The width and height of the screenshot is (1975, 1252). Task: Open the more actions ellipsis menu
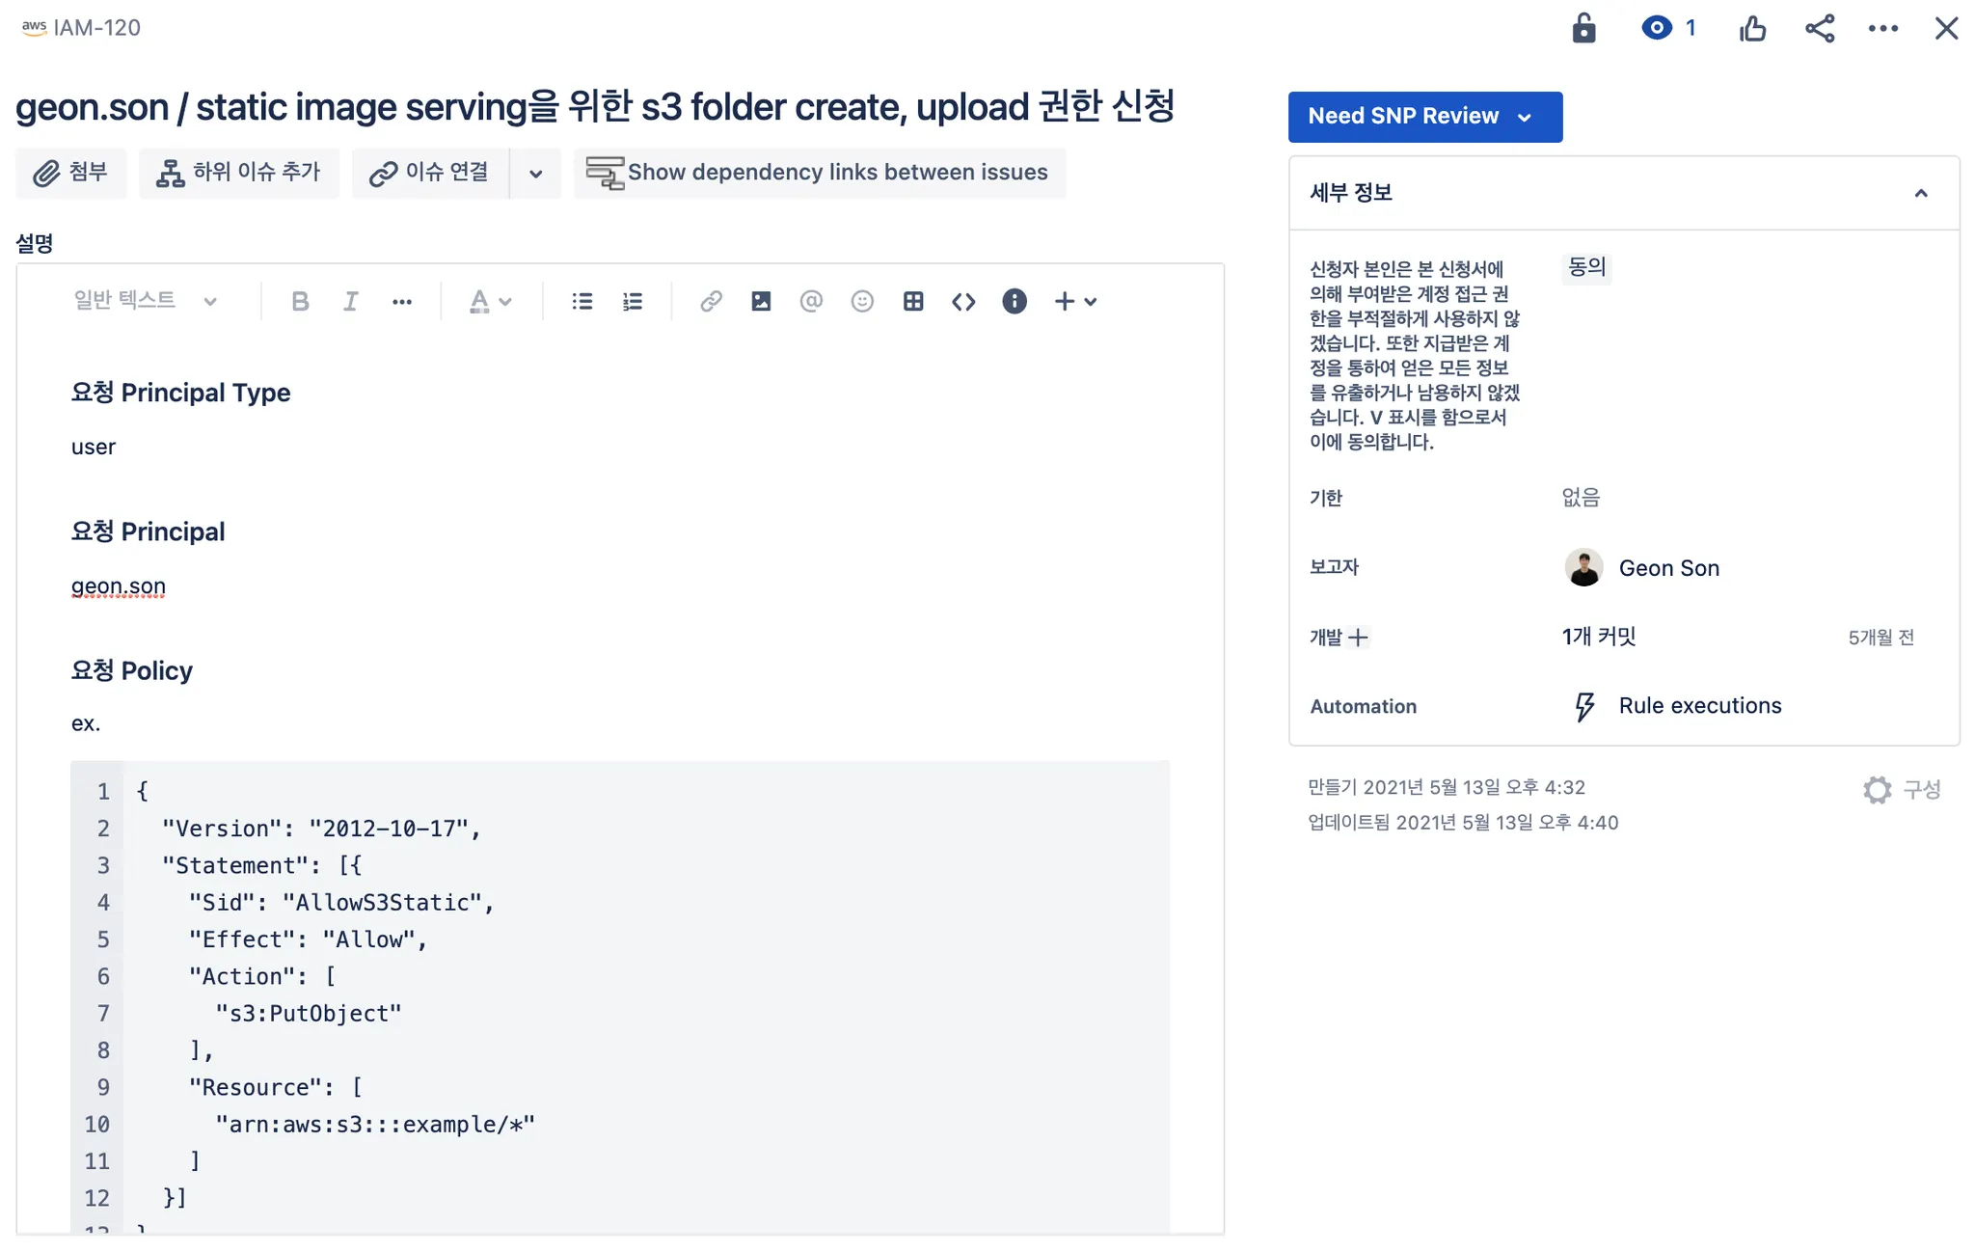pos(1882,28)
